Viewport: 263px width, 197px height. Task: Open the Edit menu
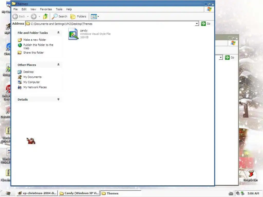[x=24, y=9]
